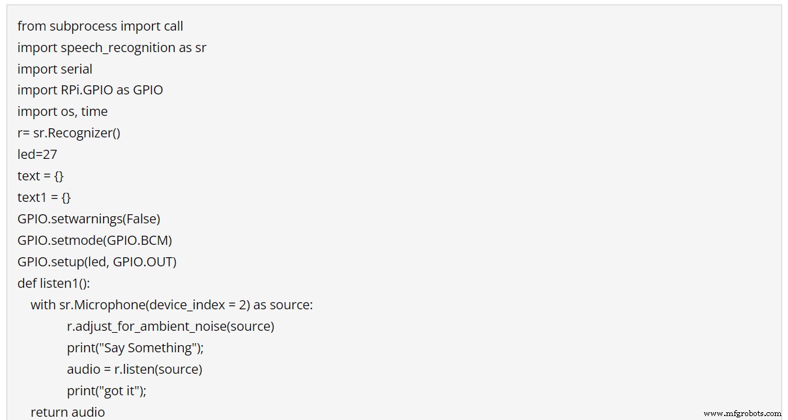Click the 'text1 = {}' line
The image size is (788, 420).
(x=44, y=197)
